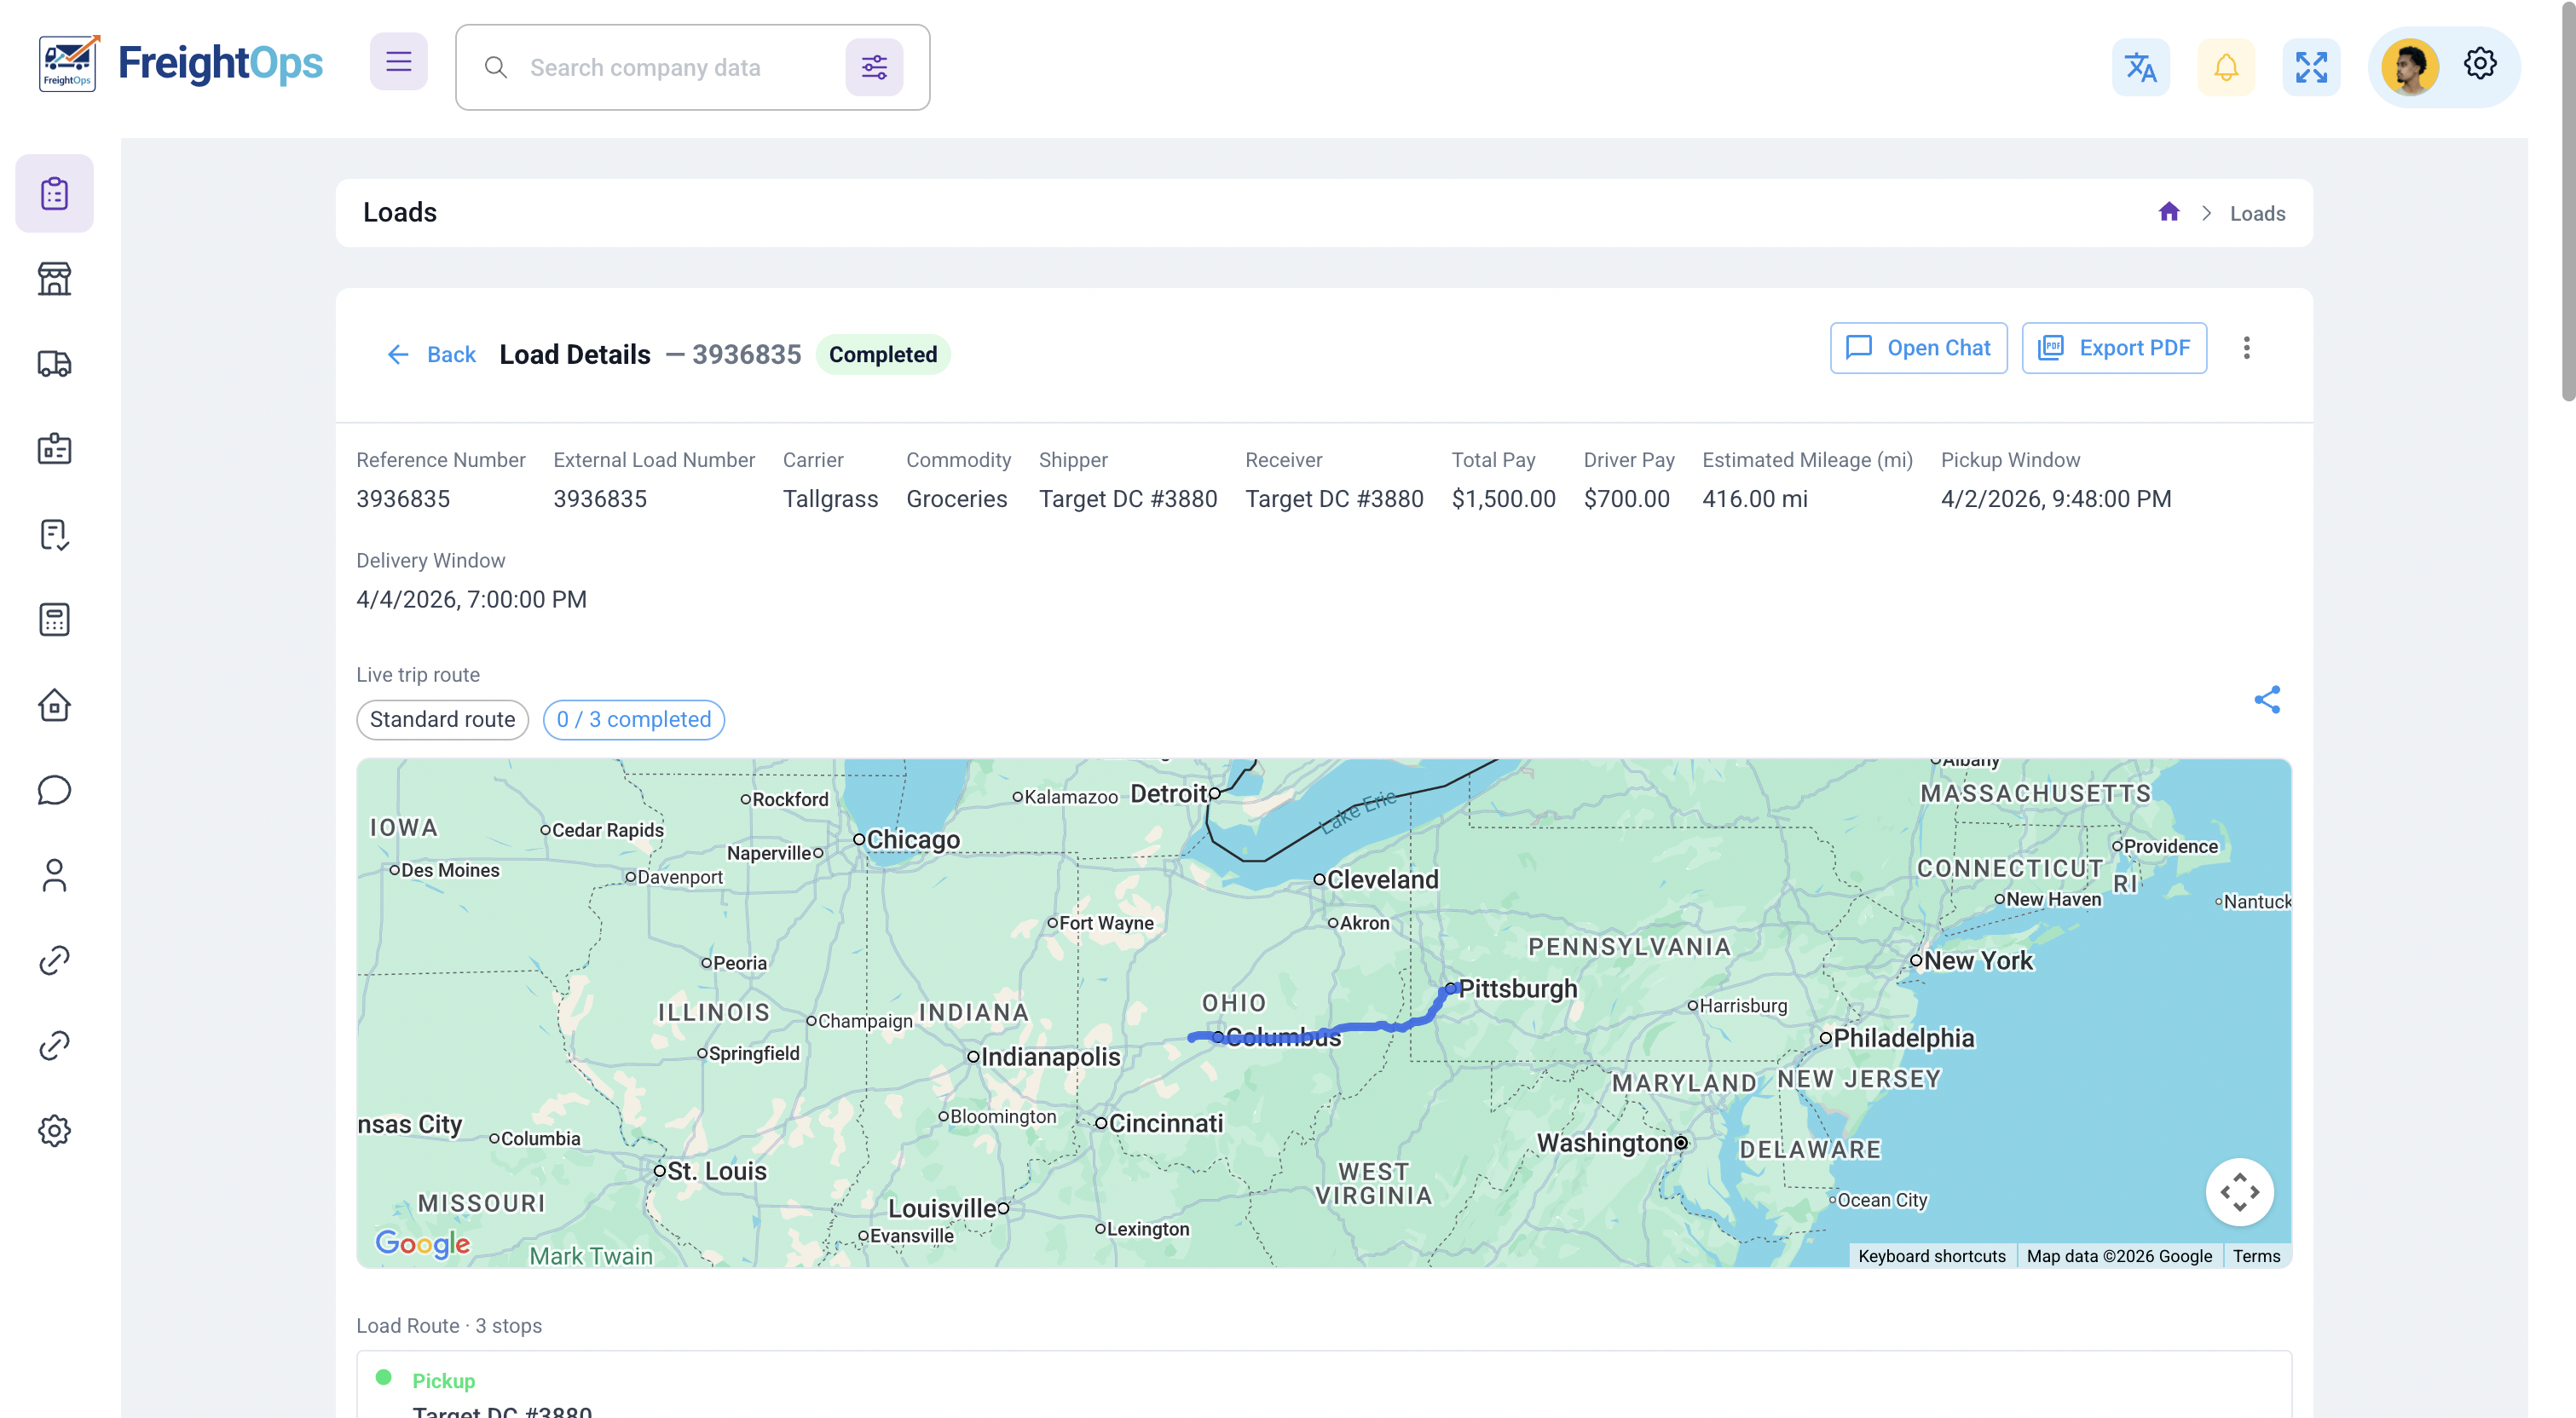Screen dimensions: 2576x1418
Task: Go Back from load details
Action: click(431, 354)
